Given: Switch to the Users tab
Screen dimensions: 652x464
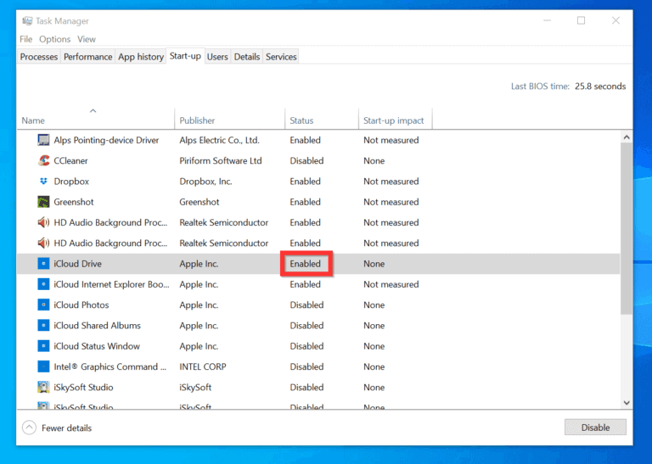Looking at the screenshot, I should [217, 57].
